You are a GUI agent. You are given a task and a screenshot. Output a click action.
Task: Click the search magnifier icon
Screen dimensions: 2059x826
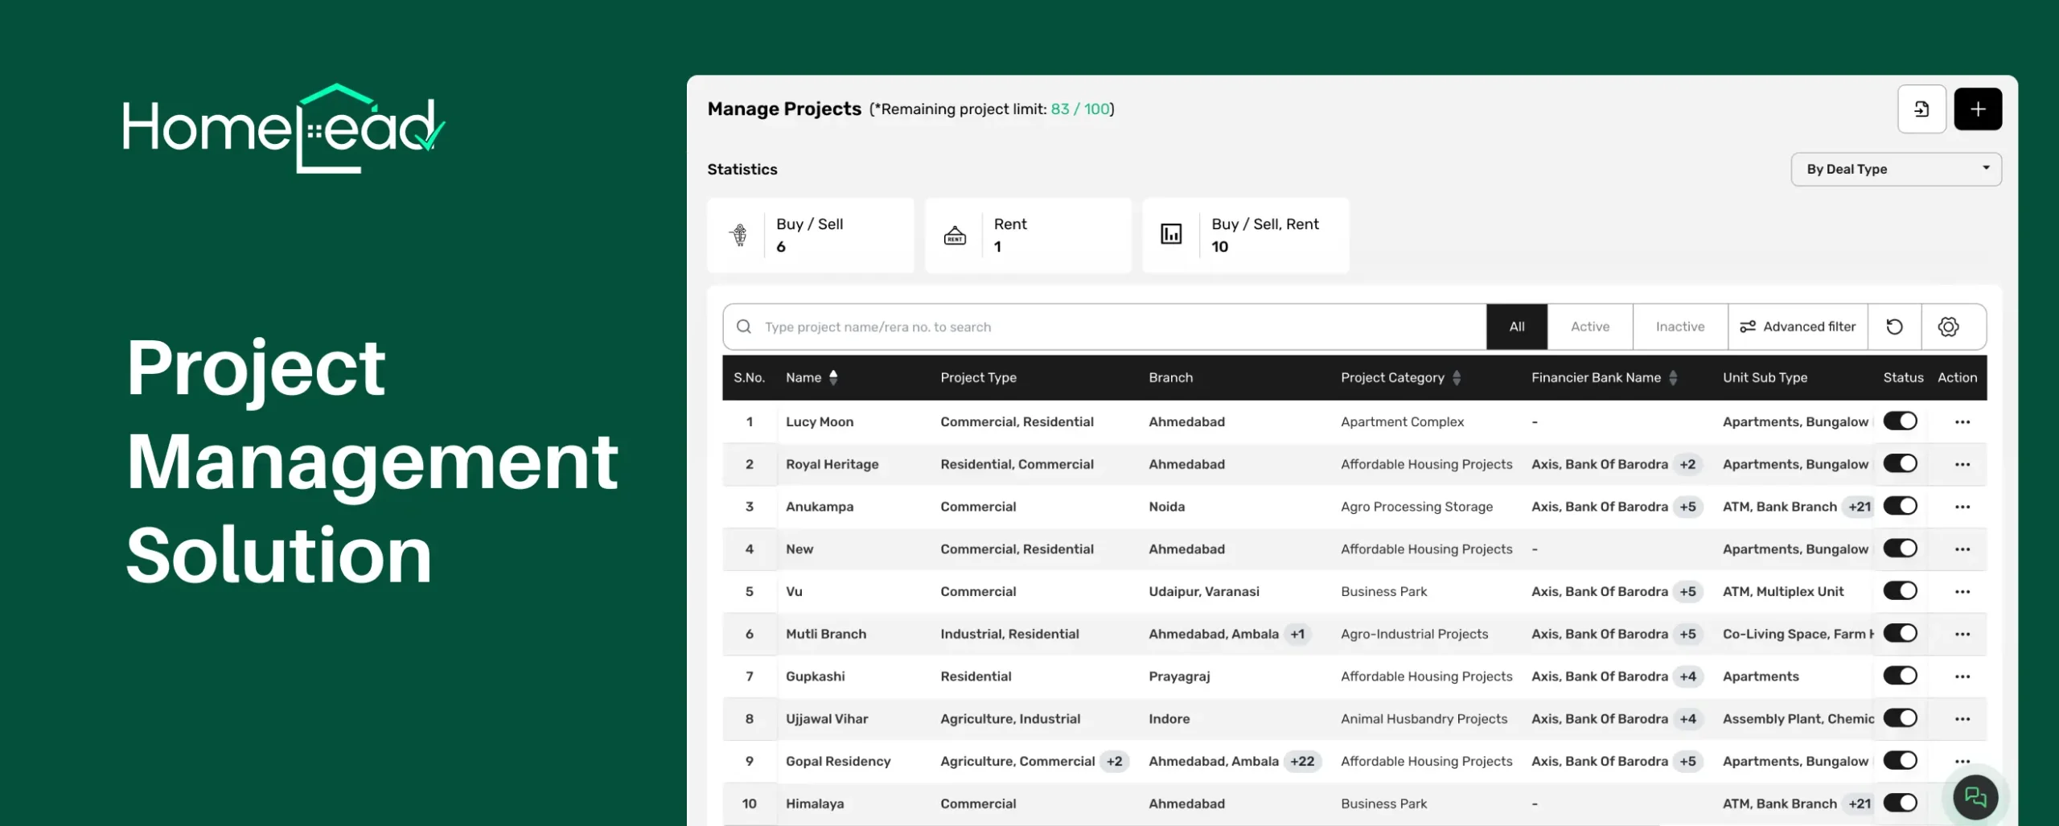[743, 327]
